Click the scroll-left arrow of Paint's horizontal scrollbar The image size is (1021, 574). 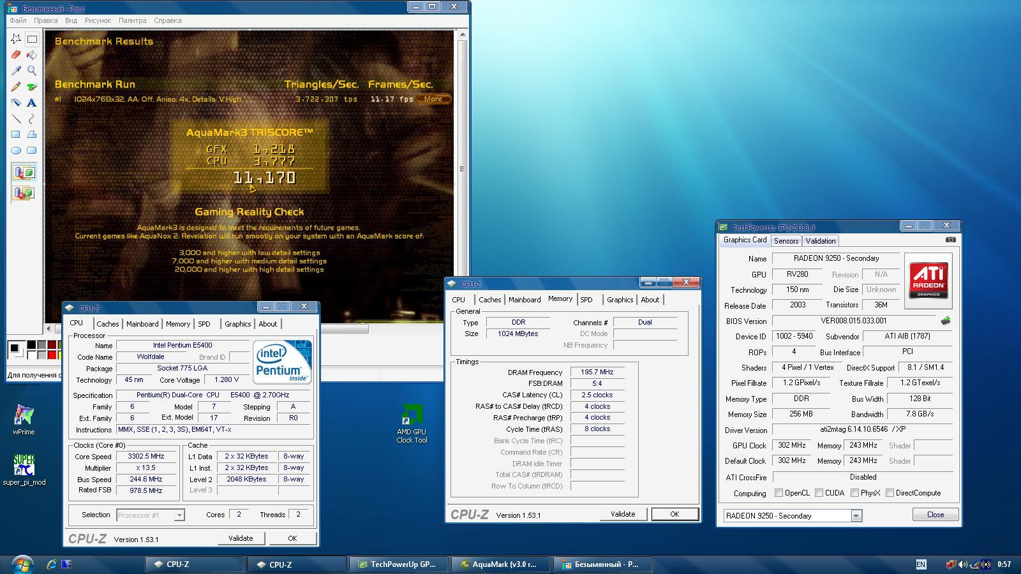coord(49,329)
